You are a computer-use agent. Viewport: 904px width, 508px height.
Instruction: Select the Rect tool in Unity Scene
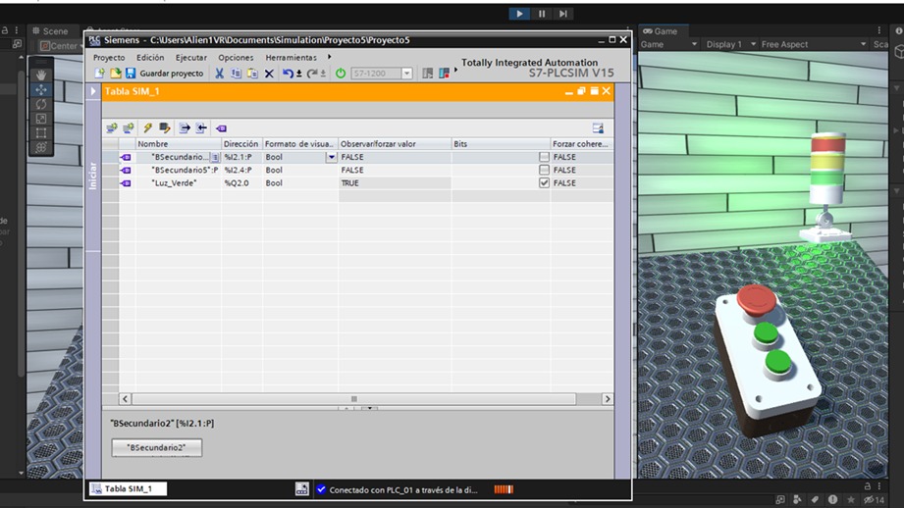pyautogui.click(x=41, y=133)
